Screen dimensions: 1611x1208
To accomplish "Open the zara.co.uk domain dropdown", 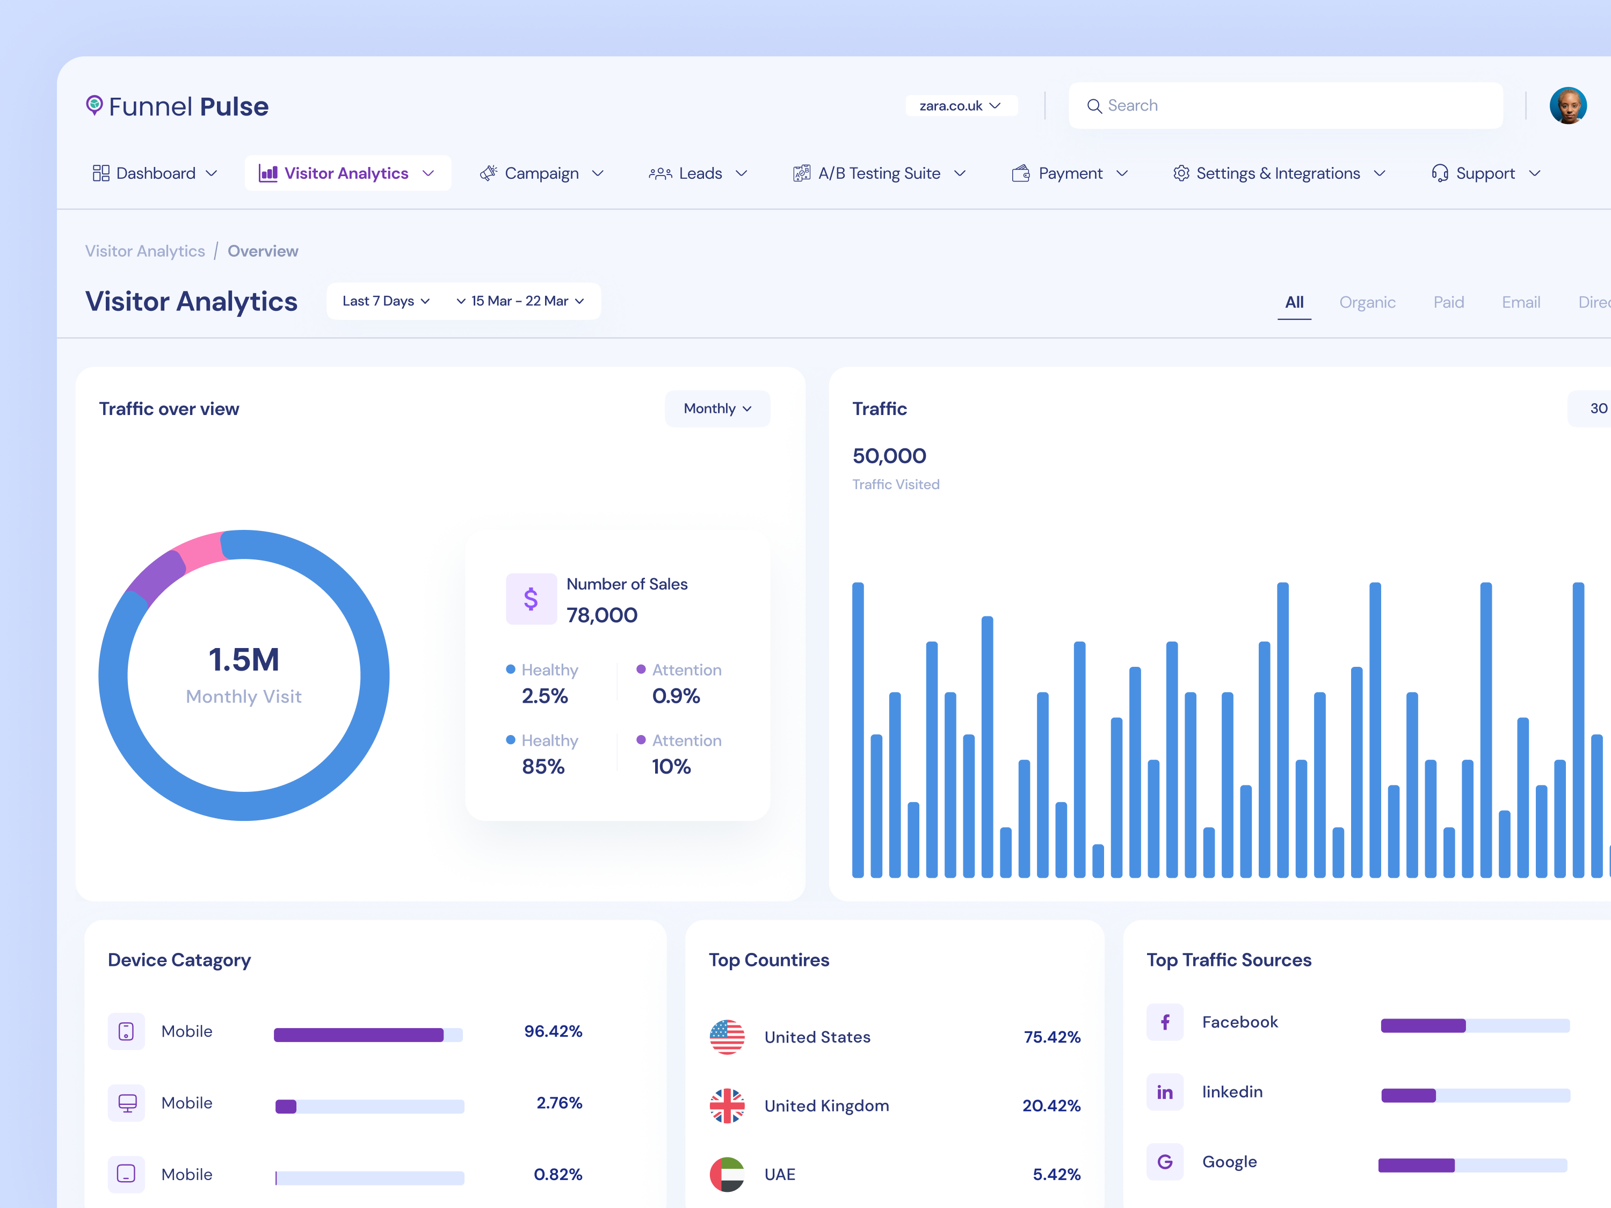I will [961, 105].
